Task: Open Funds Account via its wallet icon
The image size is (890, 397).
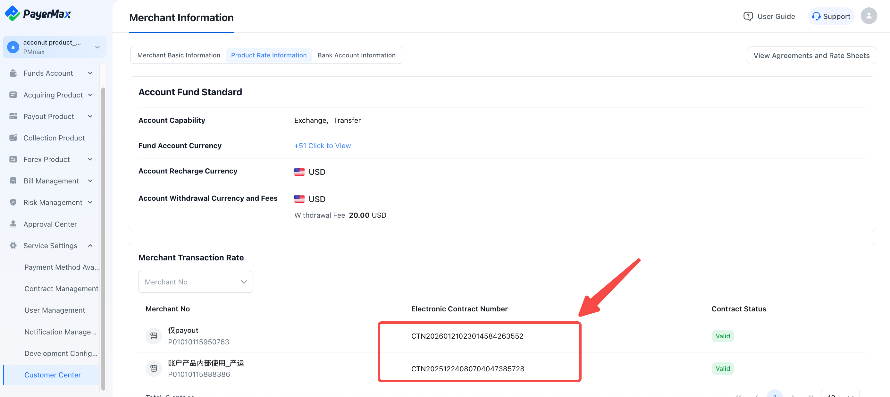Action: 13,73
